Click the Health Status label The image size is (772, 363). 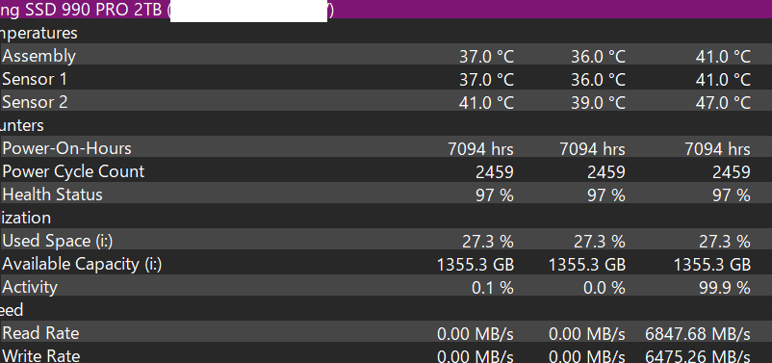pos(52,194)
